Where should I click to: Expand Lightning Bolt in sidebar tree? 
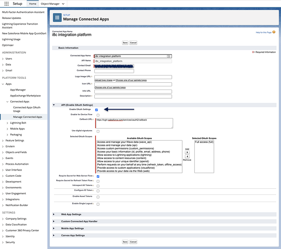[7, 123]
